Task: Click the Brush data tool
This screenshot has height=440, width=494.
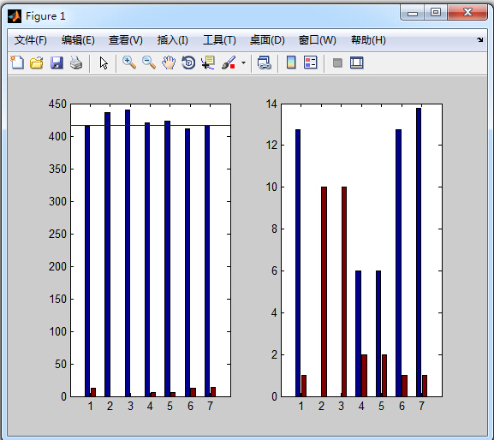Action: 229,62
